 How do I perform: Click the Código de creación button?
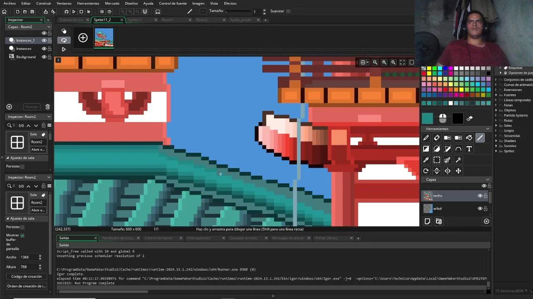(x=27, y=277)
